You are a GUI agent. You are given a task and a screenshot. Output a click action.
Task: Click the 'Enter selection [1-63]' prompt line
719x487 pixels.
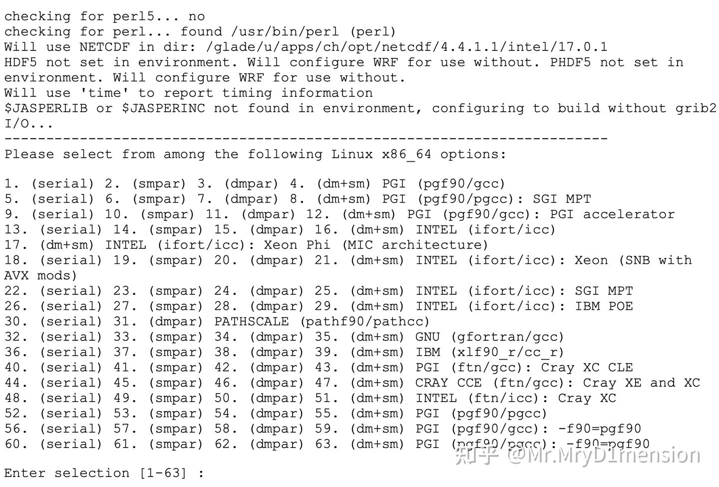tap(104, 473)
